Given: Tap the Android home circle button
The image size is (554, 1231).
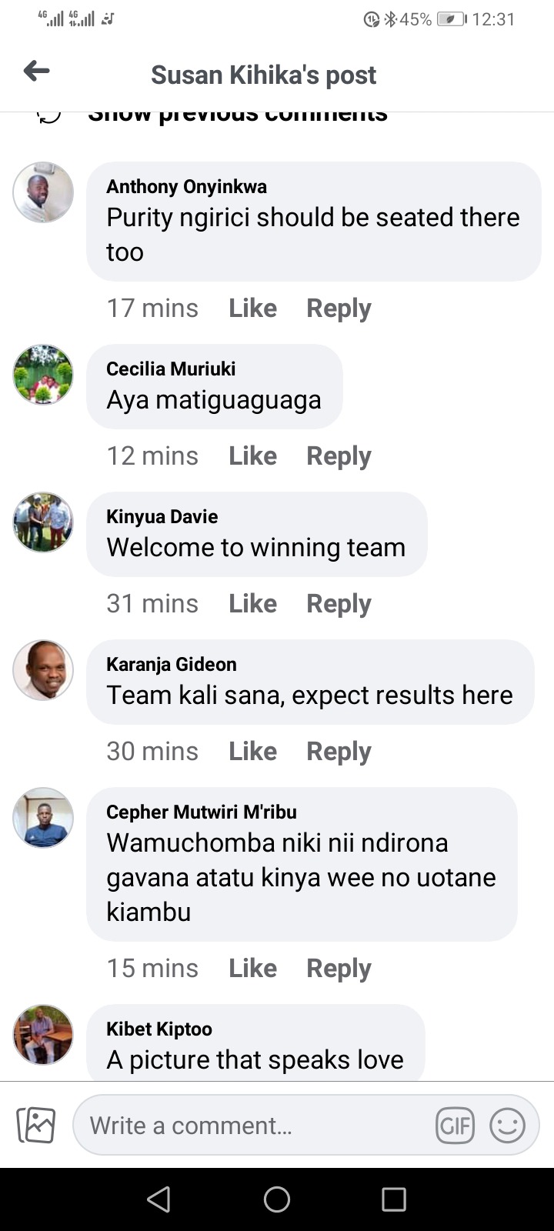Looking at the screenshot, I should pyautogui.click(x=277, y=1199).
